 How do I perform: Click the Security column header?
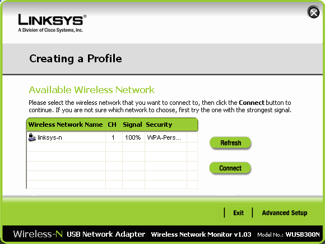[159, 125]
